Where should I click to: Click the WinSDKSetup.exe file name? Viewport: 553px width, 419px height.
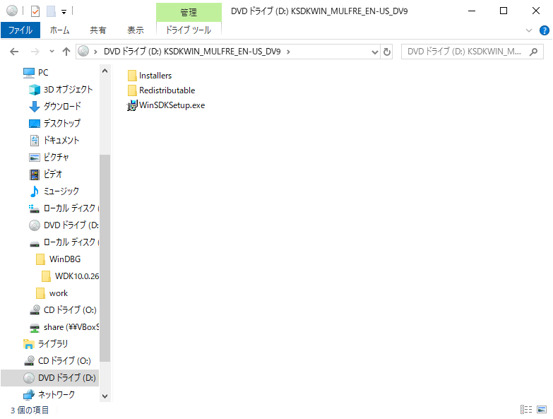[x=172, y=105]
